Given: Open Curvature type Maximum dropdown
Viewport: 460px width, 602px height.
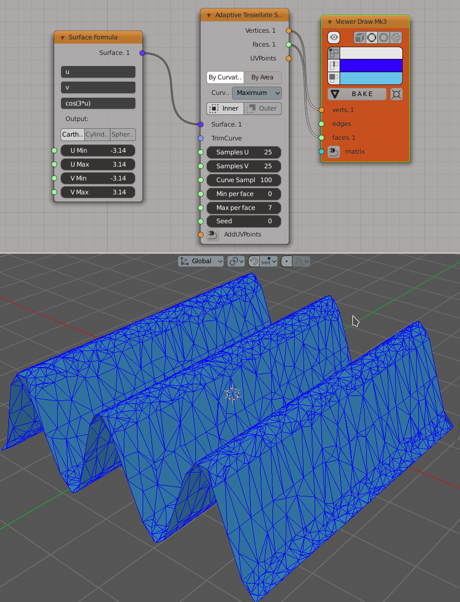Looking at the screenshot, I should click(x=257, y=93).
